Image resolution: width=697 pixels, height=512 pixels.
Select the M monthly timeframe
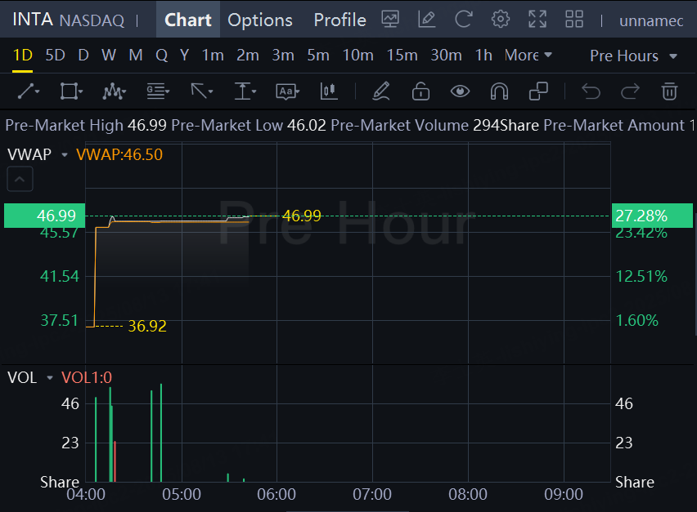(x=136, y=56)
